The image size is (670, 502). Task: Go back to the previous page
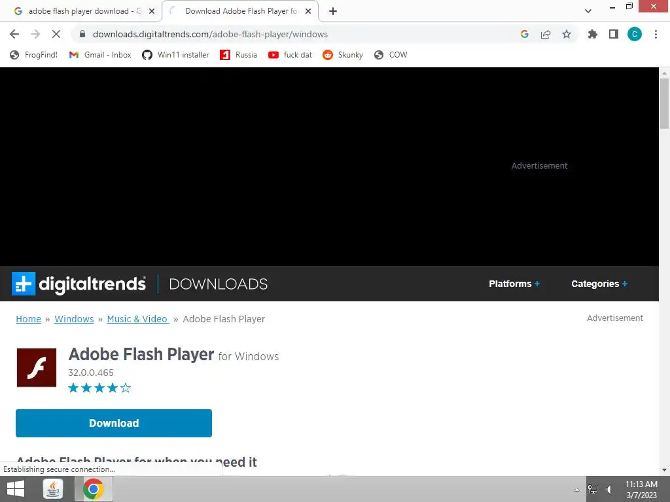[x=14, y=34]
